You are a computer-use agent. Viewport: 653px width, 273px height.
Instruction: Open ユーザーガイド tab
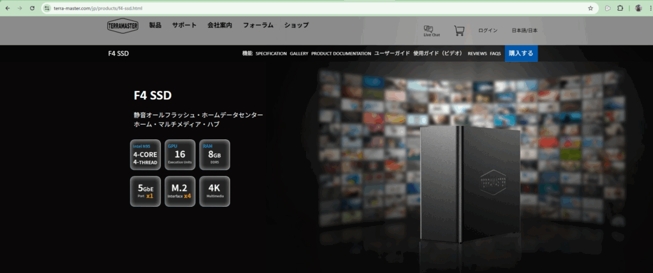click(x=392, y=53)
